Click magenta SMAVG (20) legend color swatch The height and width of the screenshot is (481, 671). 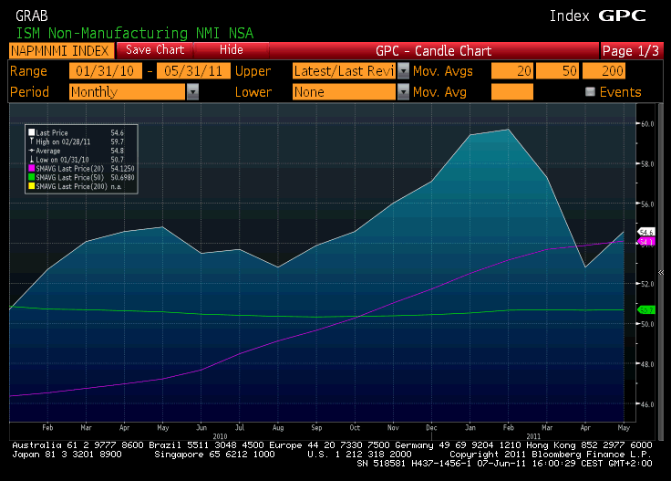(x=31, y=169)
